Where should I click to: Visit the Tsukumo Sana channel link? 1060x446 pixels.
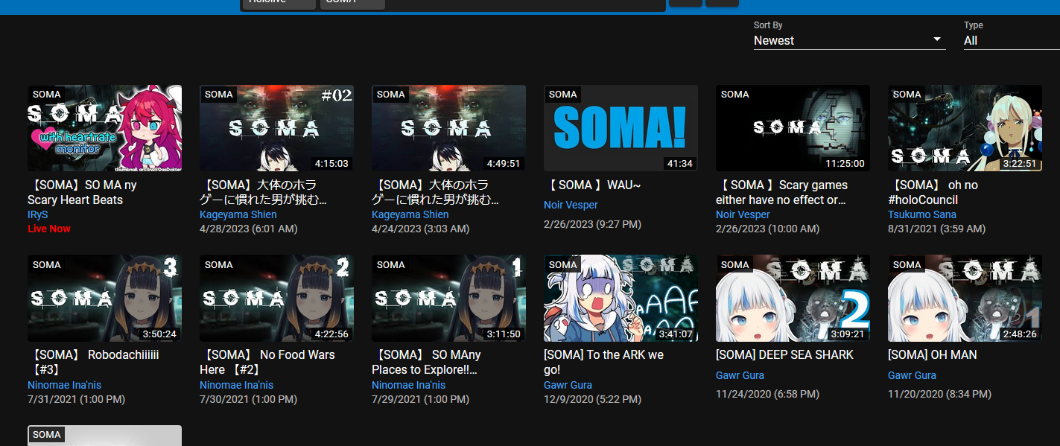click(922, 214)
